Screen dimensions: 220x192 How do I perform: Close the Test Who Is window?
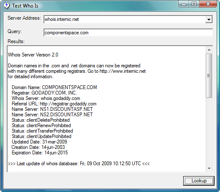(x=208, y=4)
